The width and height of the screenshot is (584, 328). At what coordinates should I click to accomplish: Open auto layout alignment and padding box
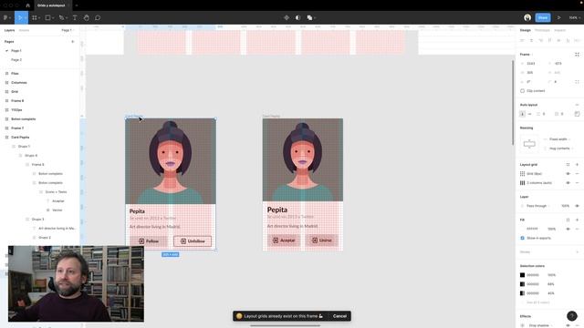577,114
